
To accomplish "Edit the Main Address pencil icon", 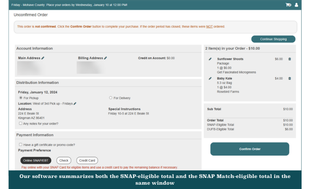I will coord(43,58).
